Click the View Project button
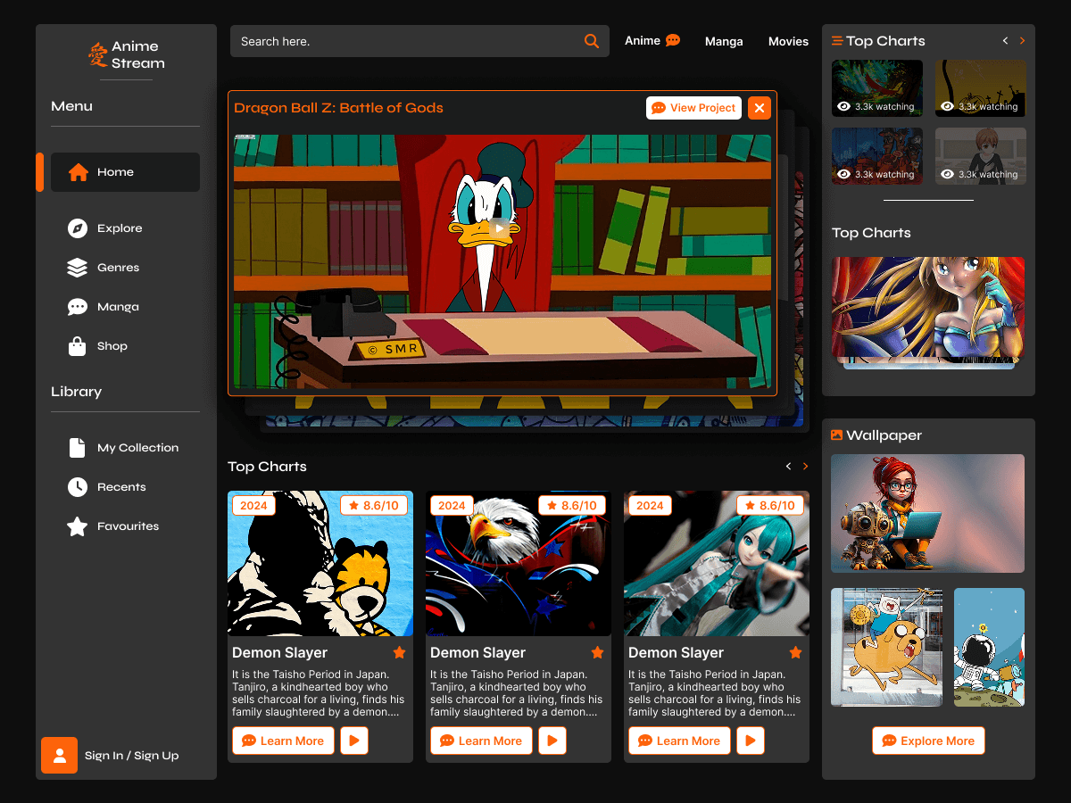Screen dimensions: 1071x803 [693, 107]
